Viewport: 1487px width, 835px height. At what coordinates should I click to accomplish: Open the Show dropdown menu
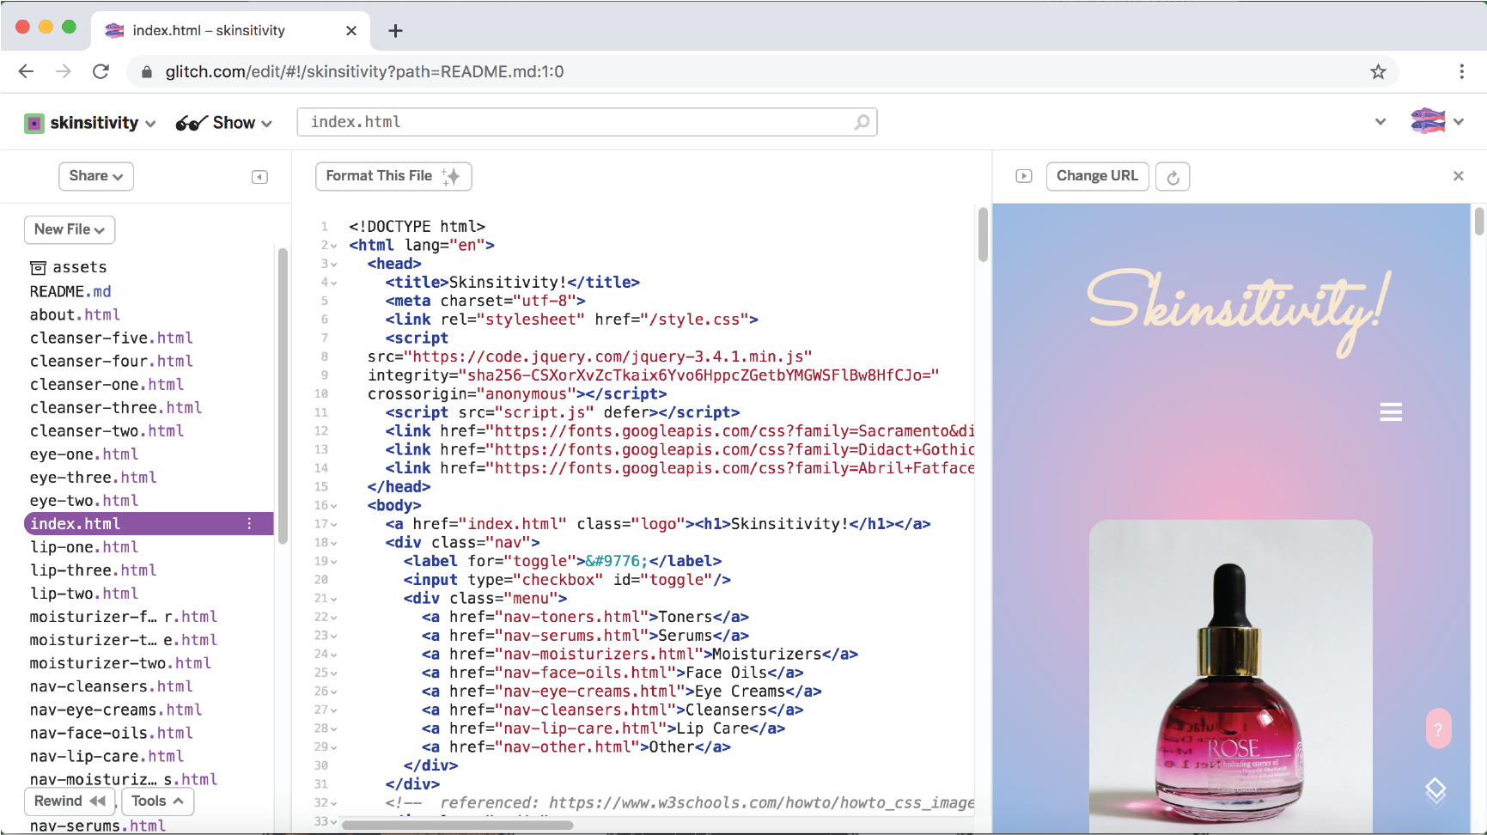224,123
